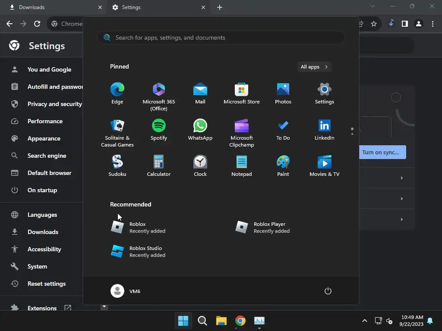Click Turn on sync button
442x331 pixels.
(382, 152)
